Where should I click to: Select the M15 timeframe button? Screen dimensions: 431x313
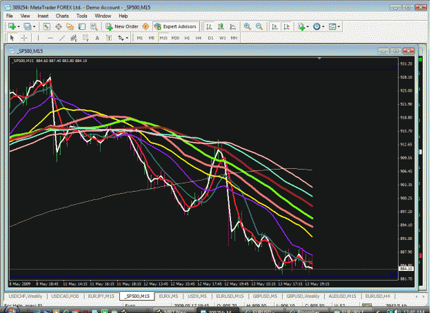(163, 38)
